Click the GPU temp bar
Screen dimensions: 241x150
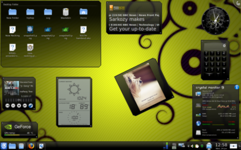(x=20, y=135)
